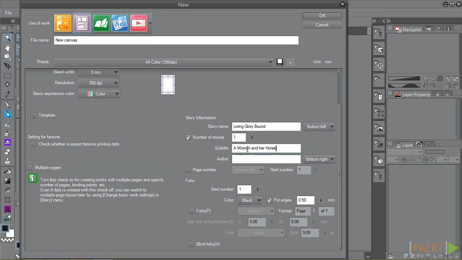Choose the Show all comic settings book icon
The height and width of the screenshot is (260, 462).
pos(101,23)
